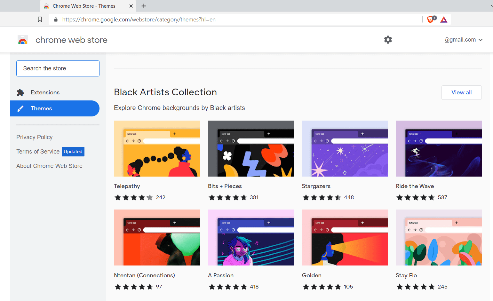Click the View all button

pos(461,92)
